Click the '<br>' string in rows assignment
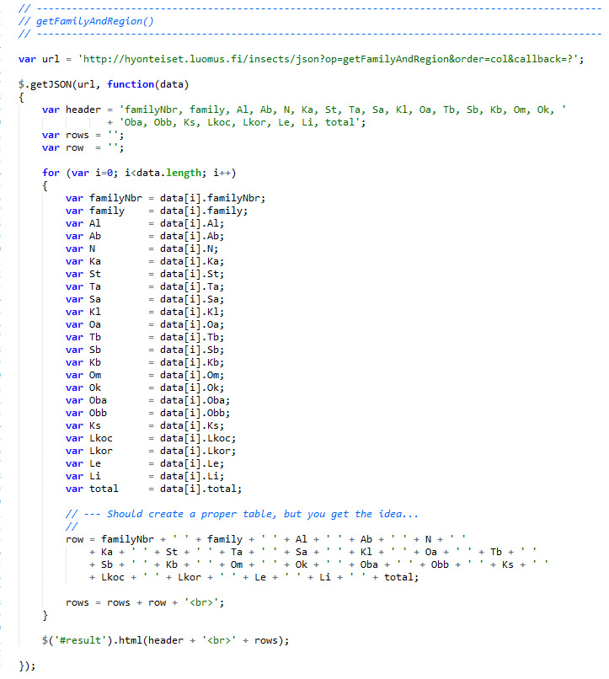Viewport: 609px width, 679px height. pyautogui.click(x=201, y=602)
